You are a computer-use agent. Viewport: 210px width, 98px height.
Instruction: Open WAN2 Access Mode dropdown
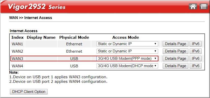[x=127, y=51]
